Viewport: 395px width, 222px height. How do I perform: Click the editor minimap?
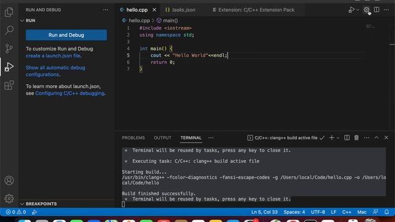coord(370,26)
